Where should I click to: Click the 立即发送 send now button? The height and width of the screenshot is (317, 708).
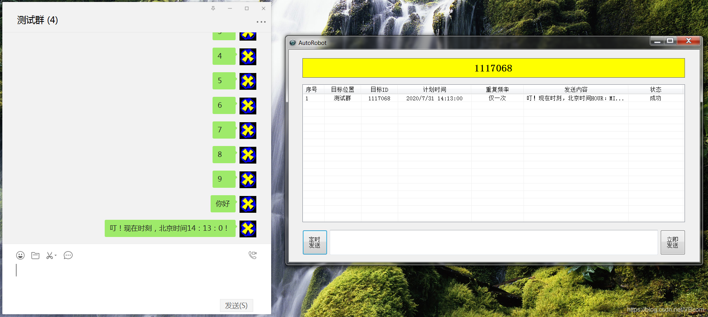tap(672, 242)
